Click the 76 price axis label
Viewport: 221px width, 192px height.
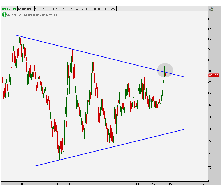[x=210, y=129]
